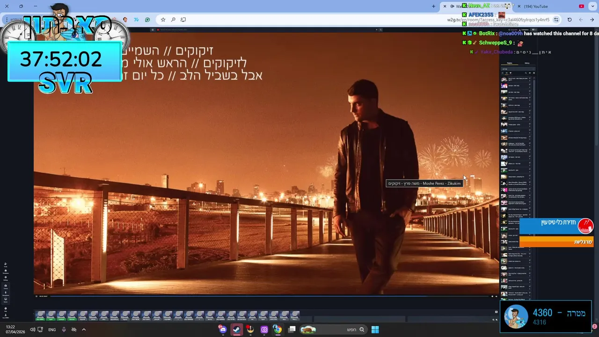Select the History tab in W2G sidebar
This screenshot has height=337, width=599.
tap(527, 63)
